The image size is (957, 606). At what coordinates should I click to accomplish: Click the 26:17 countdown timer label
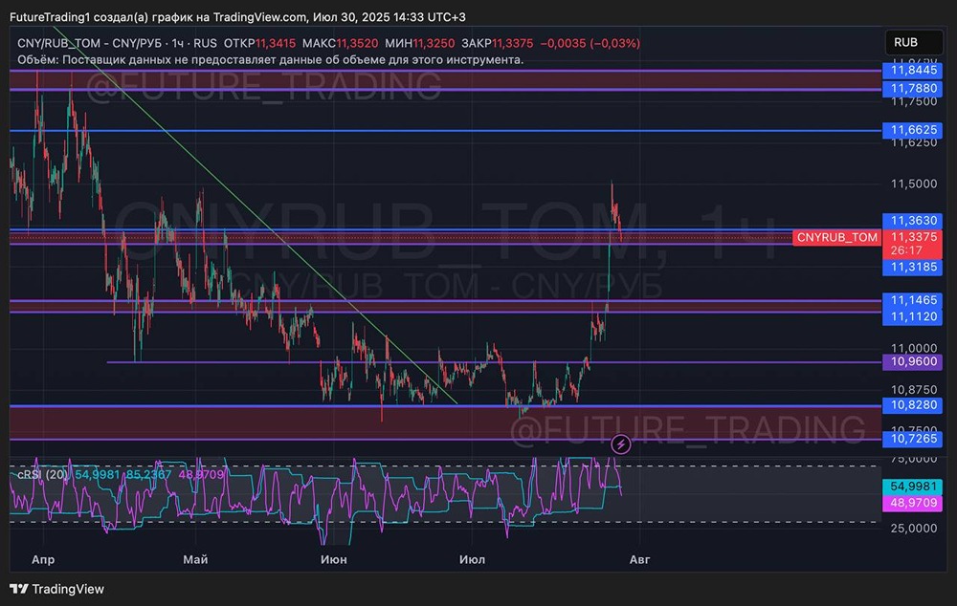(906, 250)
